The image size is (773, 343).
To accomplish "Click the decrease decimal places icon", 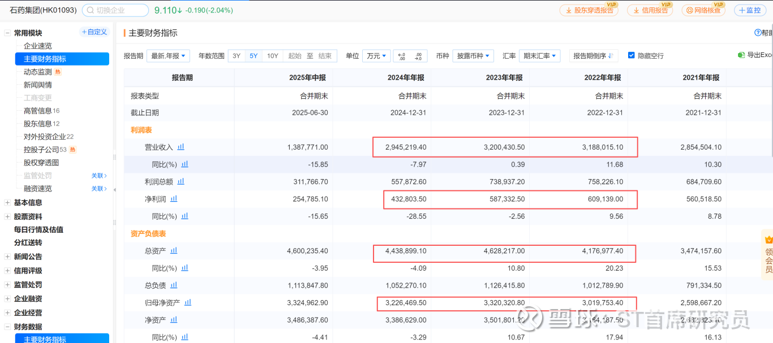I will click(402, 56).
